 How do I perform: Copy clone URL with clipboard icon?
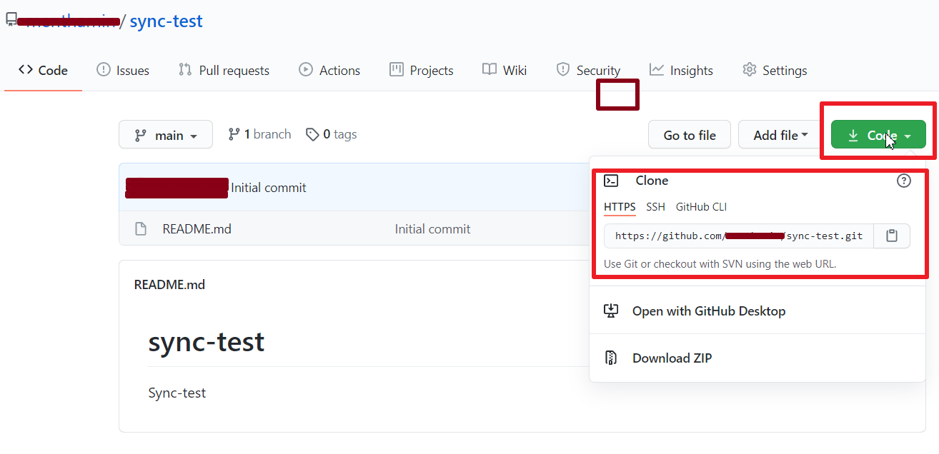point(892,236)
